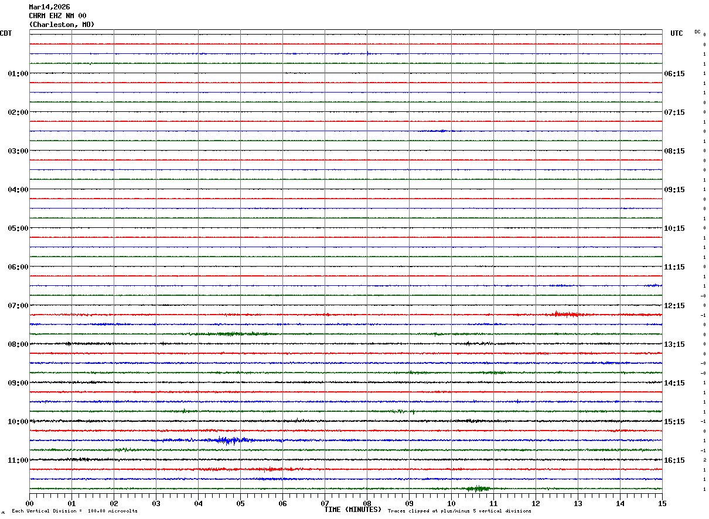Select the 03:00 CDT row label
The image size is (709, 519).
pyautogui.click(x=18, y=151)
